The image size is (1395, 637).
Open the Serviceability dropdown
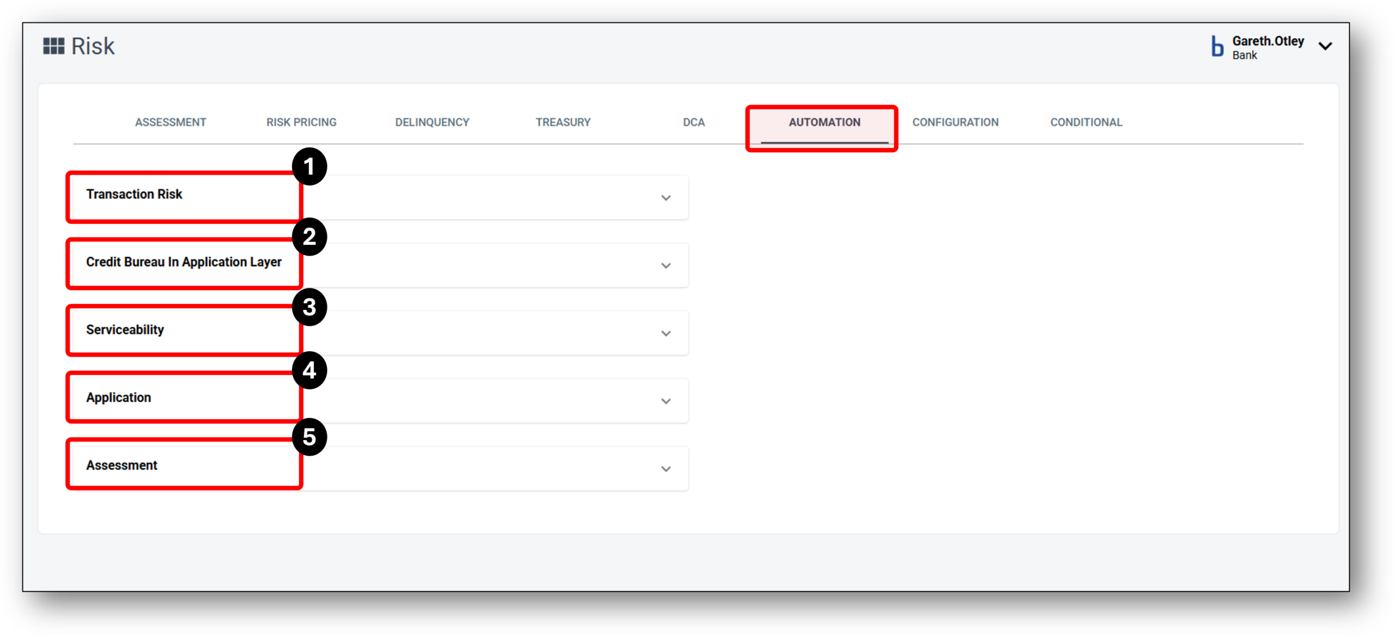665,333
